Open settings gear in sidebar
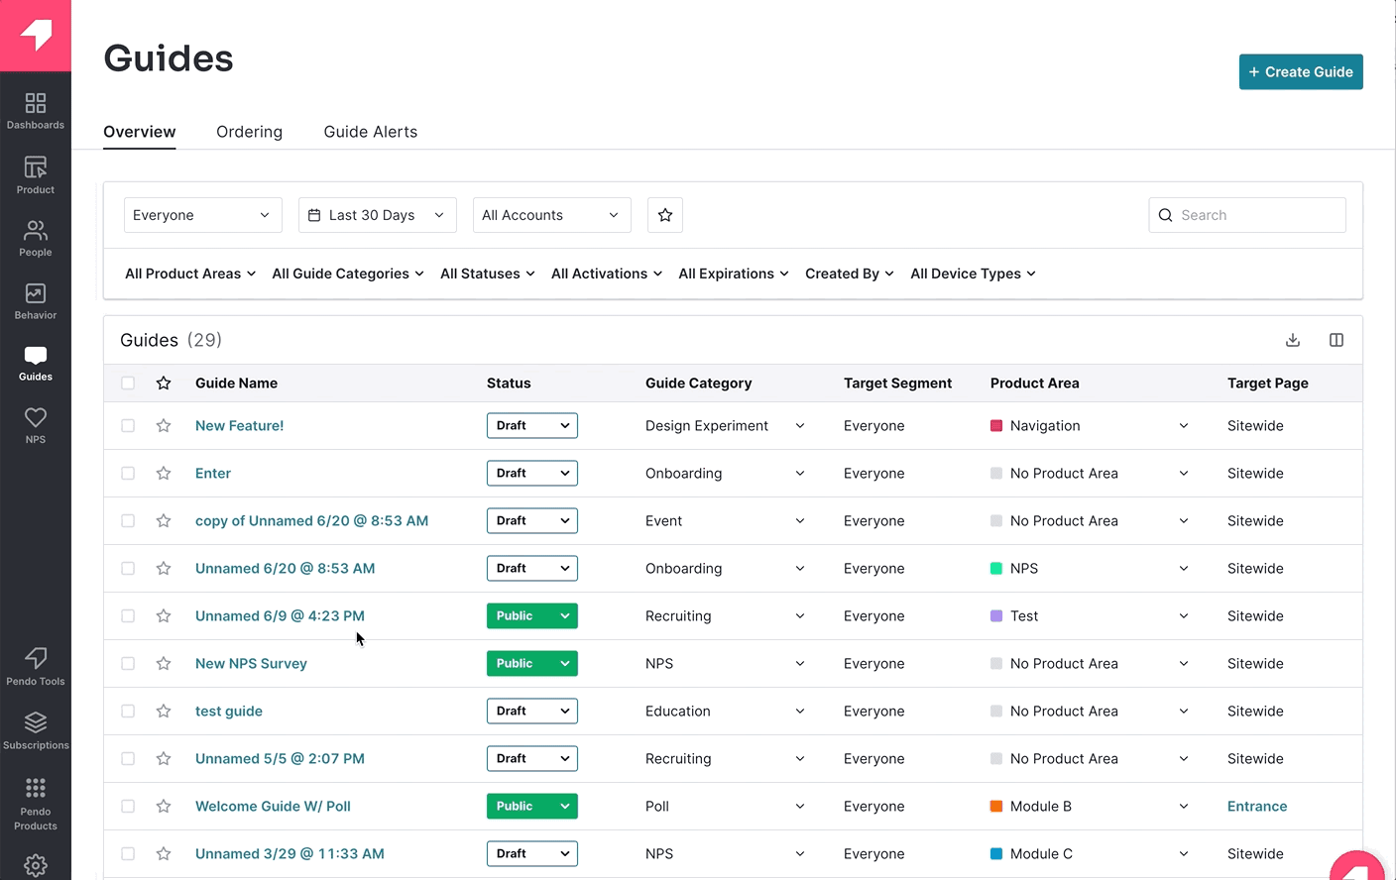The height and width of the screenshot is (880, 1396). [36, 865]
